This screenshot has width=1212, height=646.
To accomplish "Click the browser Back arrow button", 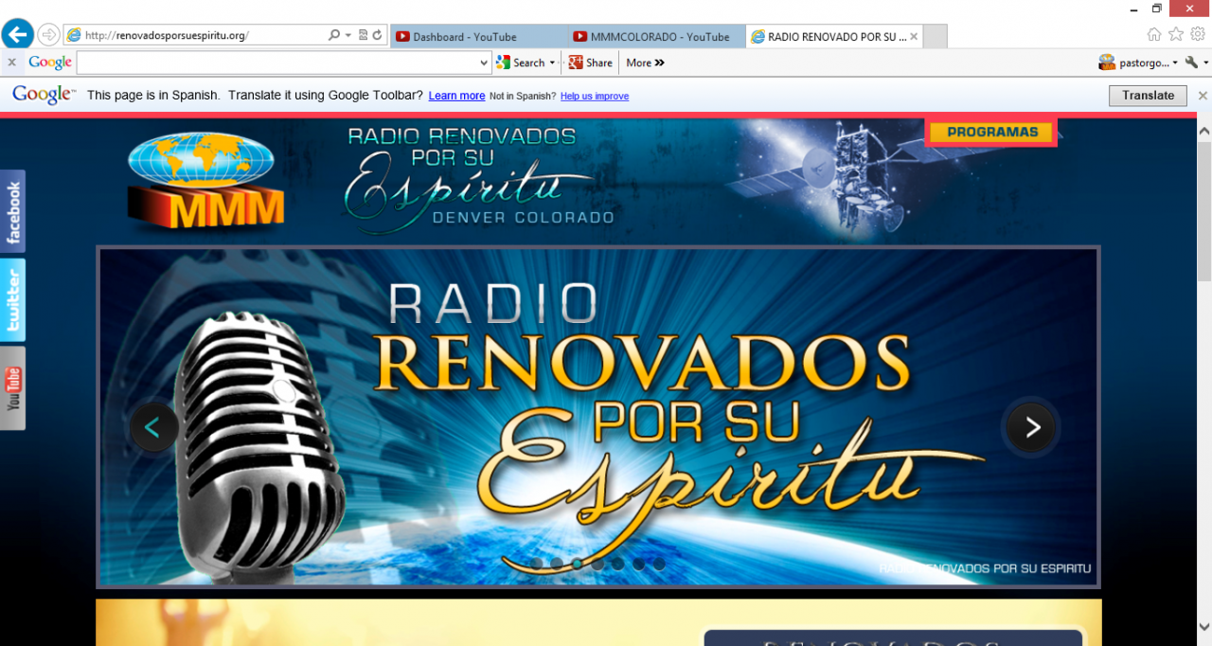I will 18,35.
